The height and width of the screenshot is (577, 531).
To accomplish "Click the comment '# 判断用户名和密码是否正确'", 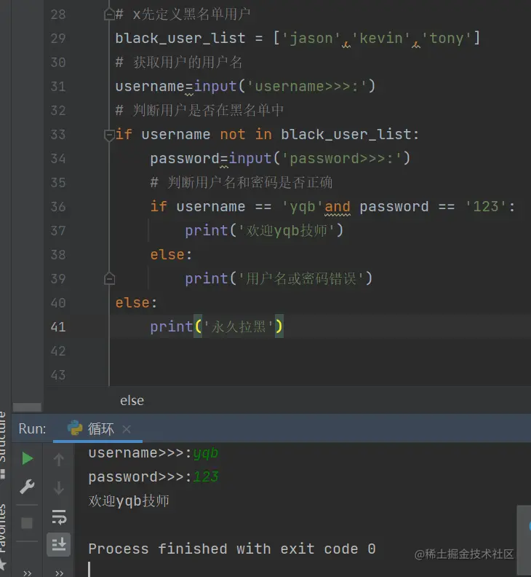I will tap(241, 183).
